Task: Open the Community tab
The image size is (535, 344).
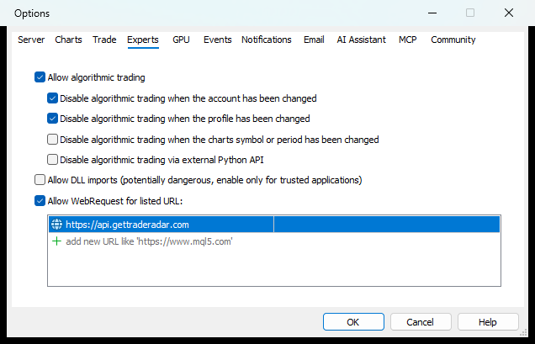Action: click(x=453, y=40)
